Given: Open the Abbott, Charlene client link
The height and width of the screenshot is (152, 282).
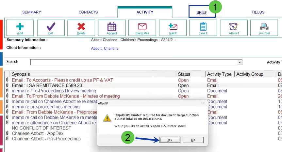Looking at the screenshot, I should coord(105,49).
